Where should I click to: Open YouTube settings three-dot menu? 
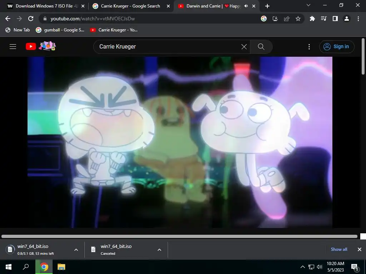pos(309,47)
